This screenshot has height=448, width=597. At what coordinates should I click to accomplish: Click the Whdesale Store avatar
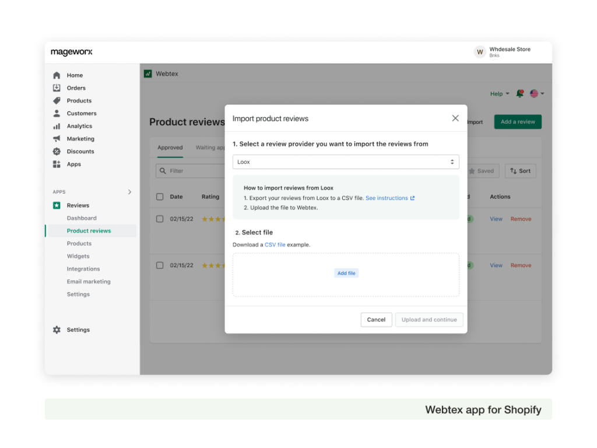pyautogui.click(x=480, y=52)
